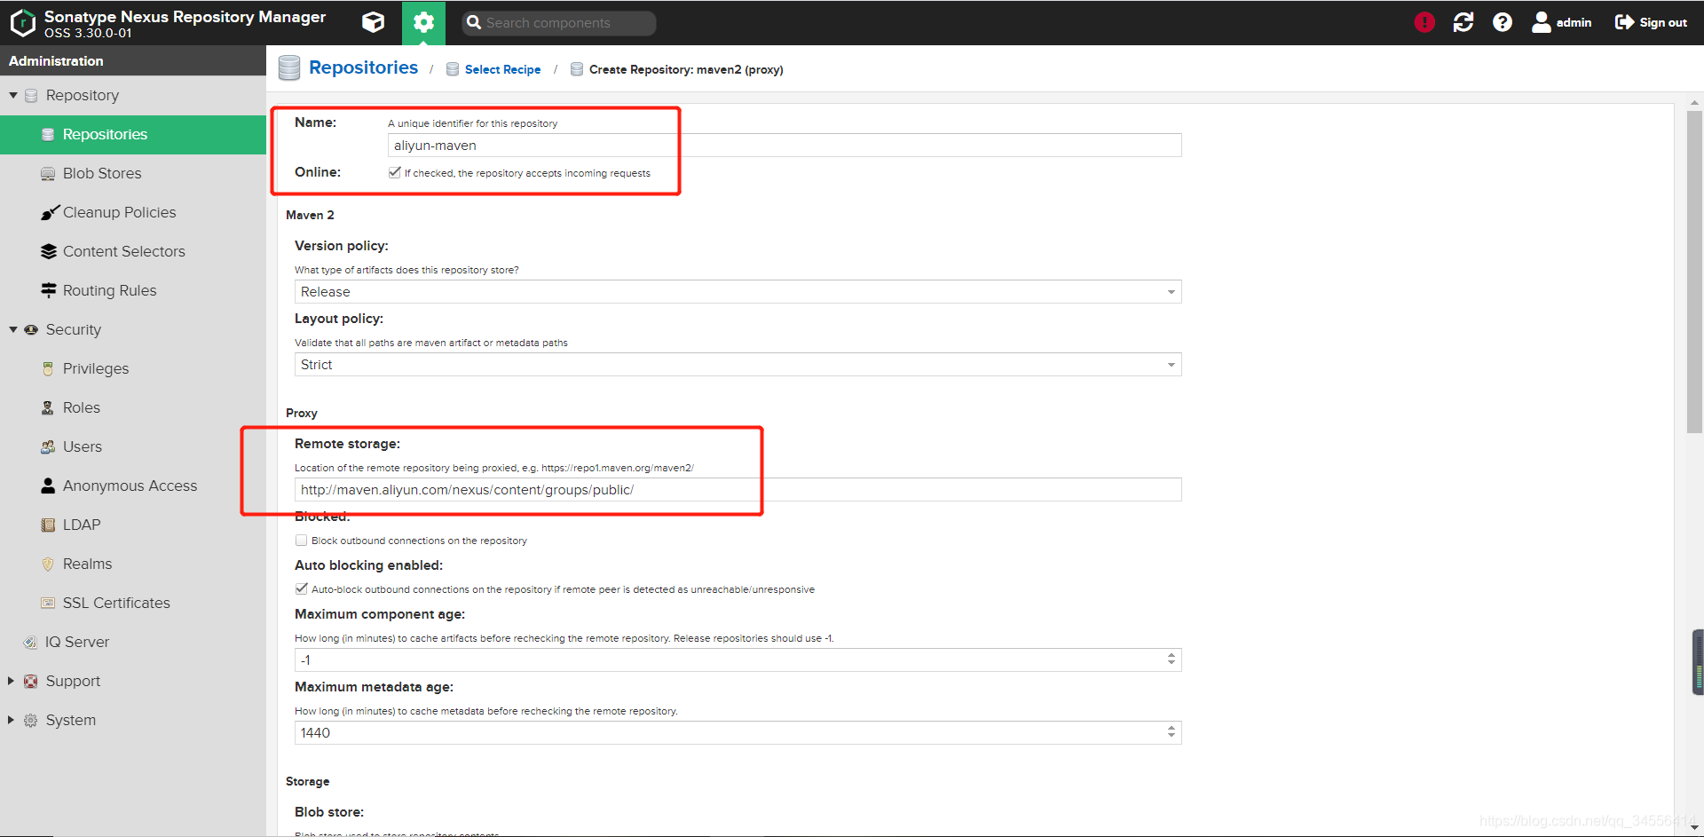Click the red system alert icon

[1424, 22]
